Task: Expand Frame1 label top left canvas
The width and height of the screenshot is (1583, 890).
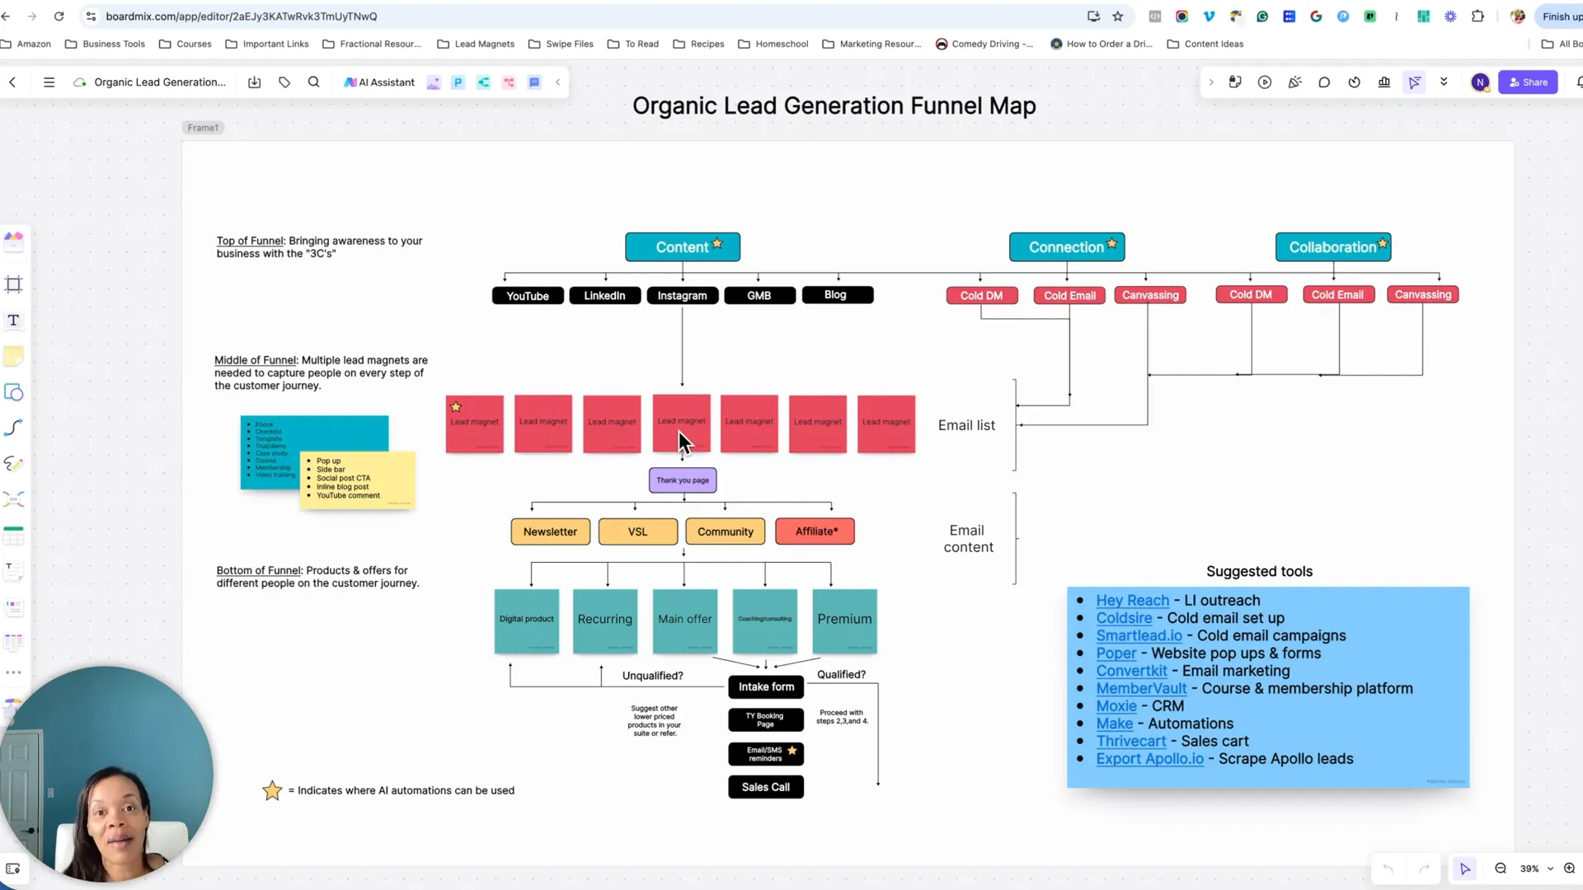Action: coord(204,127)
